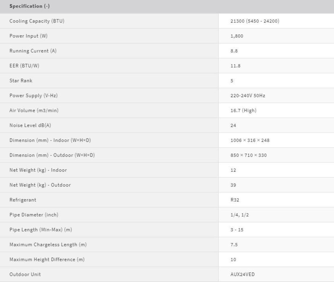Click the Noise Level dB(A) label
Viewport: 334px width, 282px height.
(30, 125)
